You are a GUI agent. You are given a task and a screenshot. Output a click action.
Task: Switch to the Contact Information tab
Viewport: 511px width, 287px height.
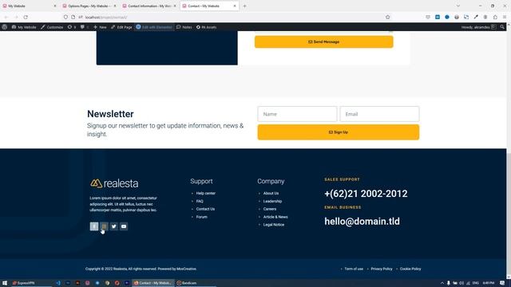(149, 6)
